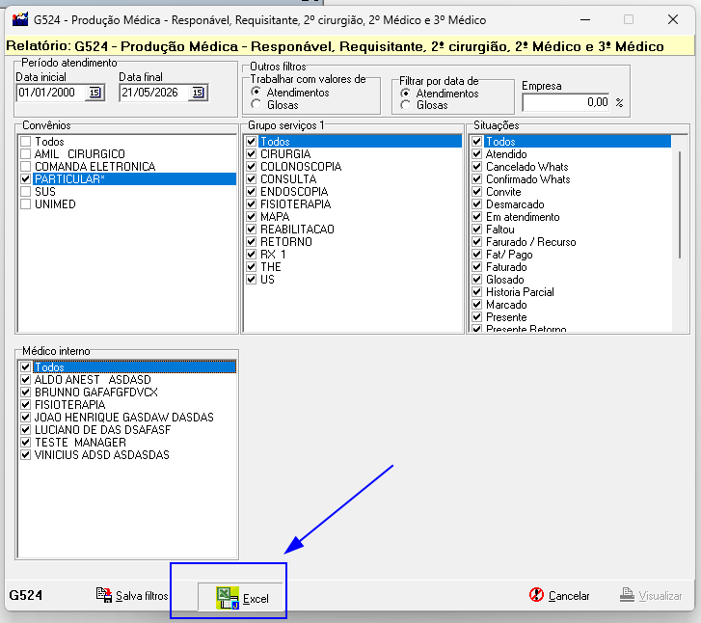The width and height of the screenshot is (701, 623).
Task: Open the Data inicial calendar picker
Action: click(x=94, y=93)
